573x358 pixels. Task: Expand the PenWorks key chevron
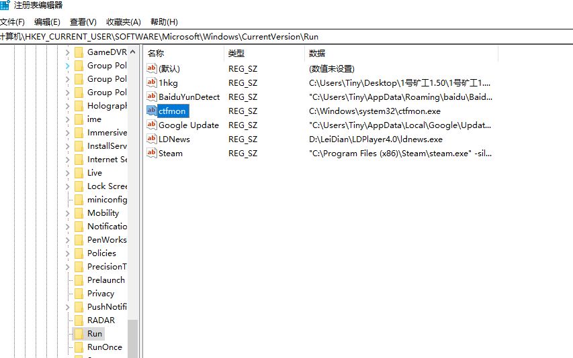(68, 240)
